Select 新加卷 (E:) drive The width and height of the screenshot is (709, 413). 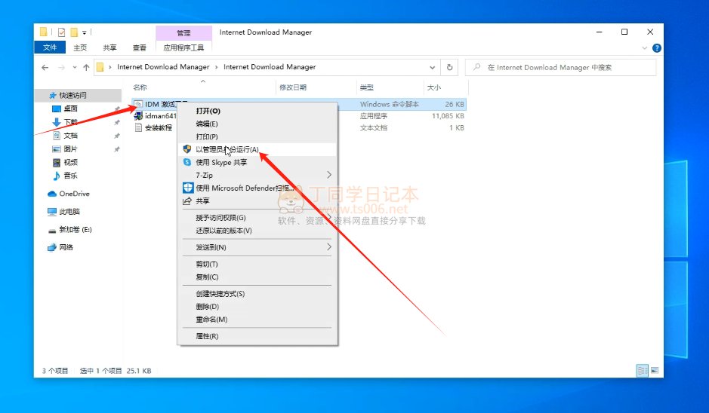[x=75, y=230]
